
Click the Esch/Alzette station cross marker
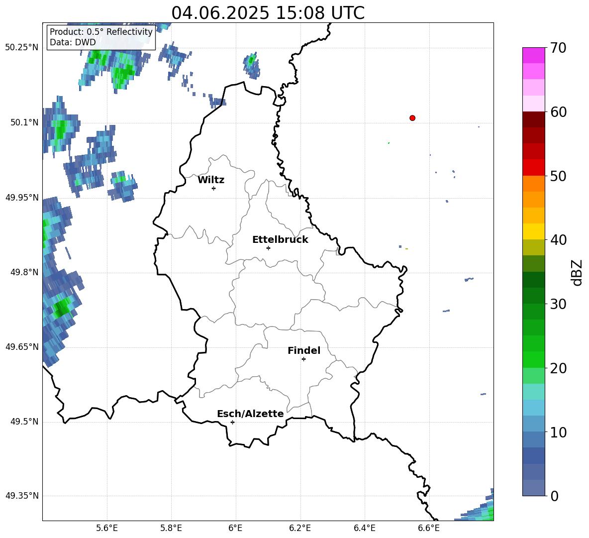[232, 422]
